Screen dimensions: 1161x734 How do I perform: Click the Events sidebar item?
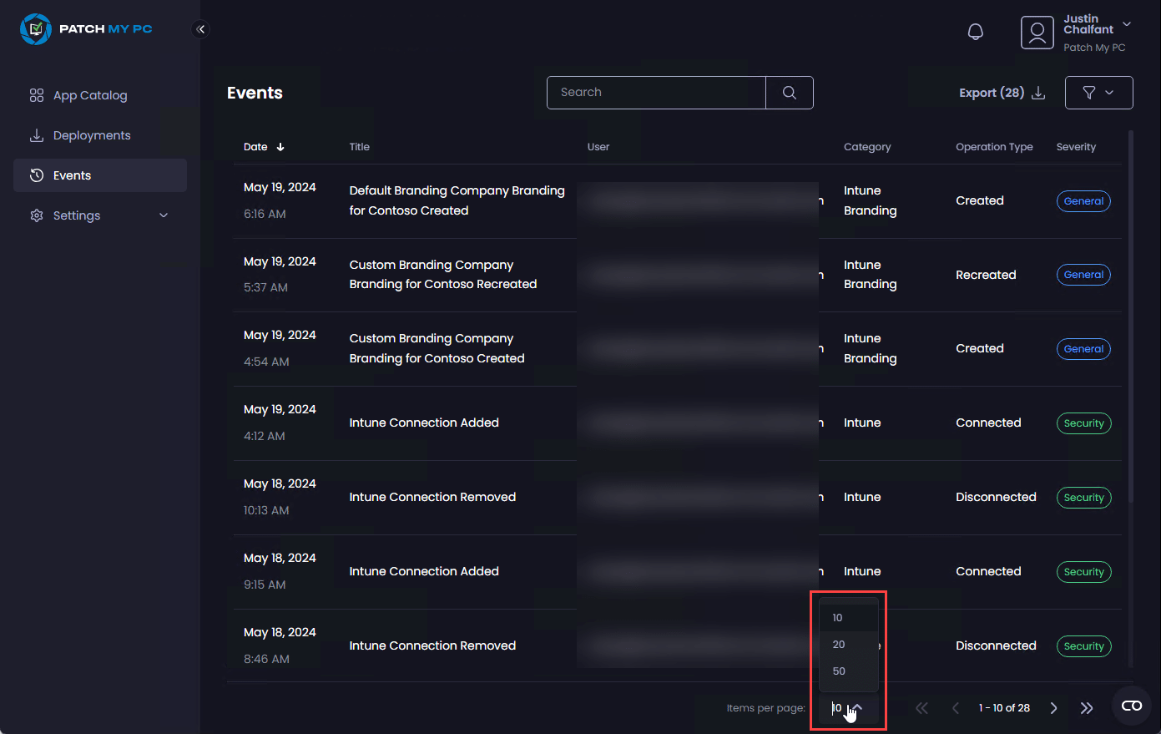[73, 175]
